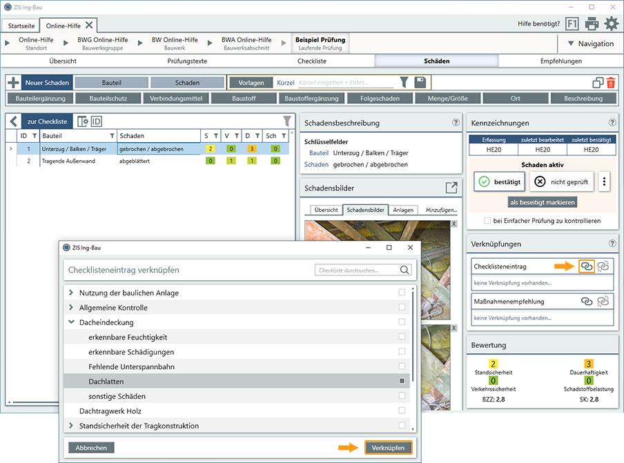Open the Navigation dropdown
The image size is (624, 463).
click(589, 43)
